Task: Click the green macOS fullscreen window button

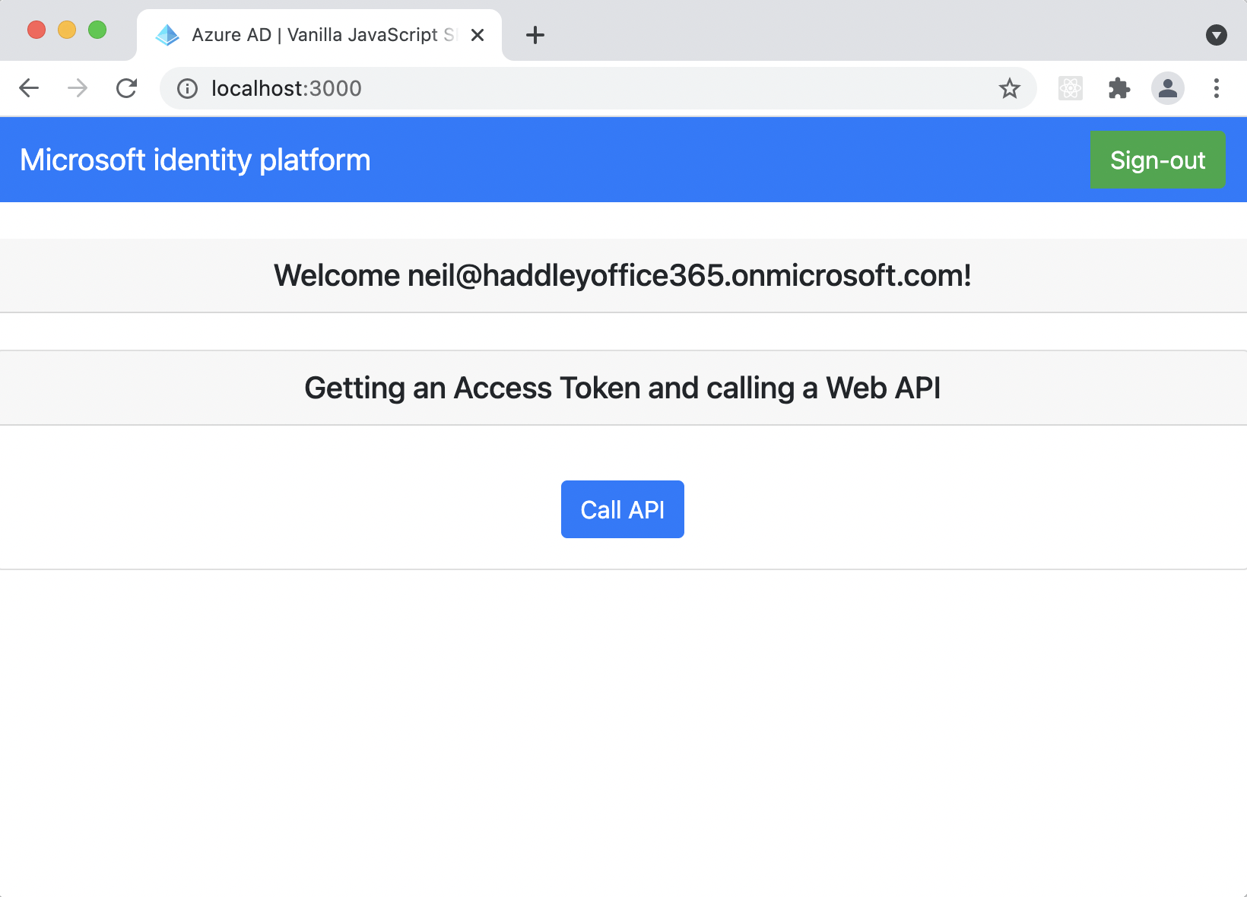Action: 97,30
